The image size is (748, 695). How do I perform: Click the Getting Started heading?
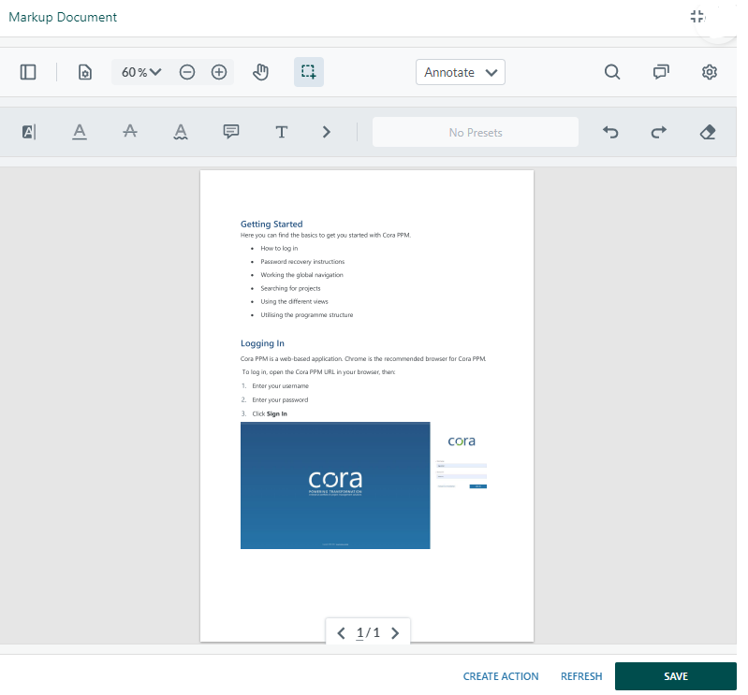271,224
